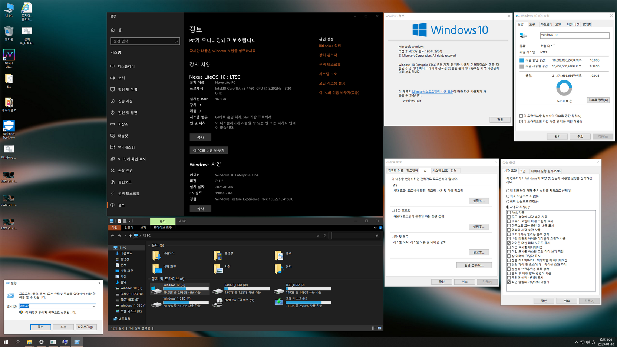
Task: Open the 음악 folder in Explorer
Action: 283,268
